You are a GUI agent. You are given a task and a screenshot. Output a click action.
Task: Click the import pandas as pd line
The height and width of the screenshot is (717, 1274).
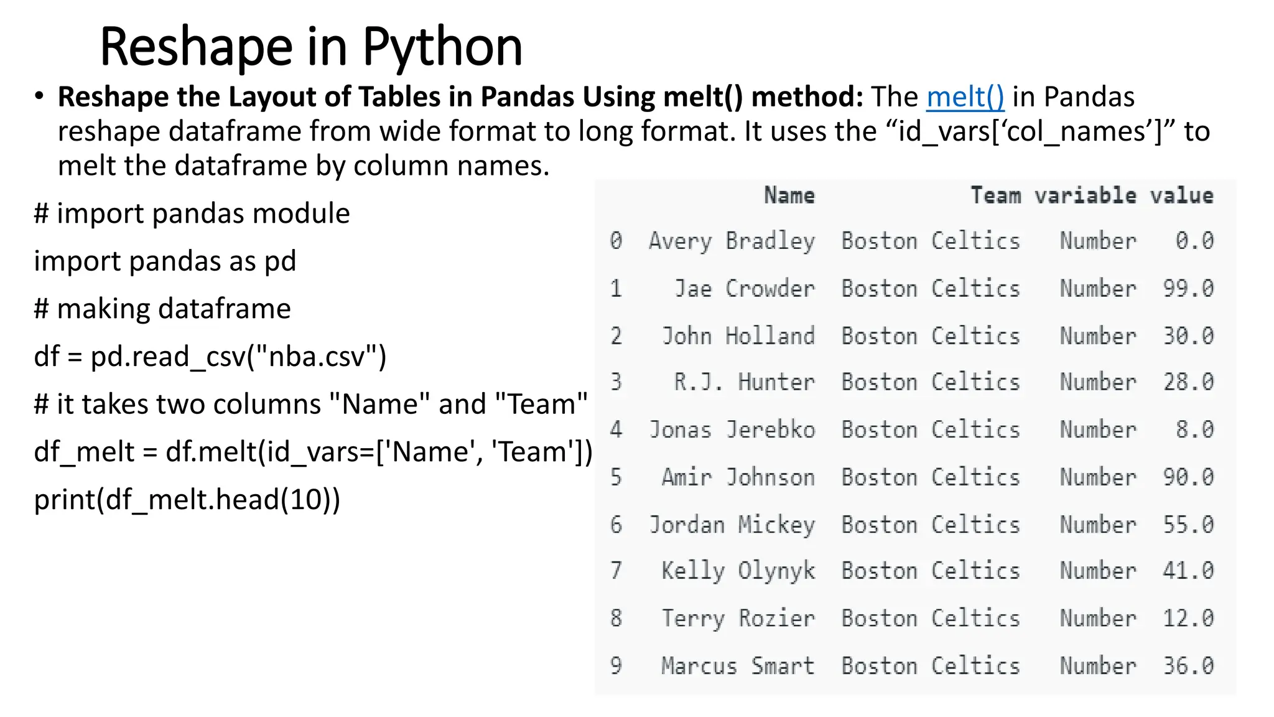(x=165, y=261)
